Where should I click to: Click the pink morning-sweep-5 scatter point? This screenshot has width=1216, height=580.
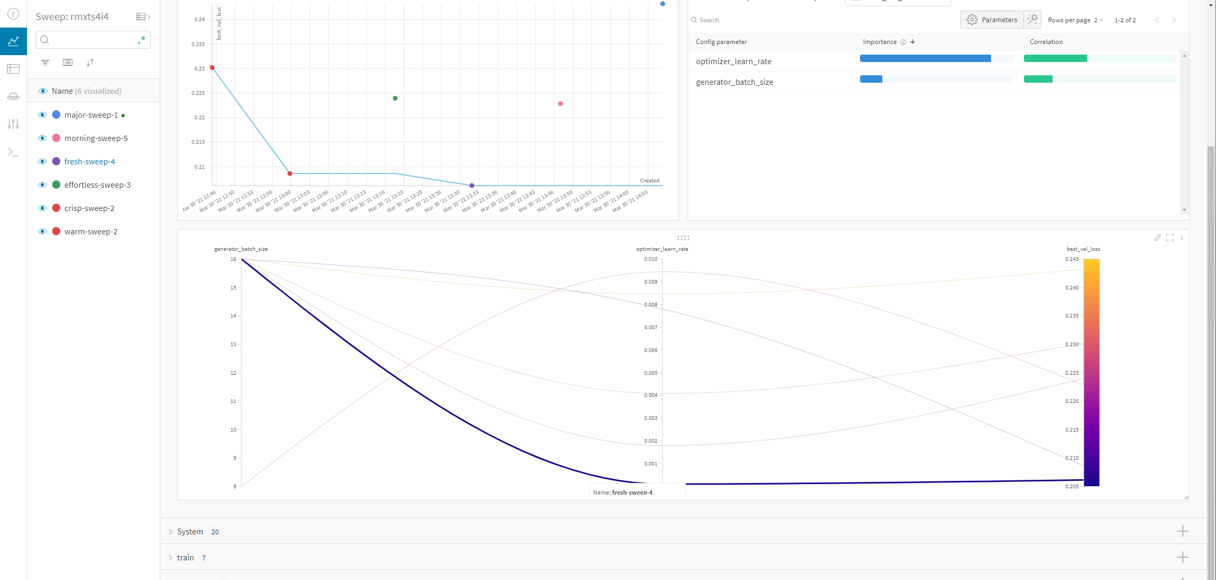[560, 103]
